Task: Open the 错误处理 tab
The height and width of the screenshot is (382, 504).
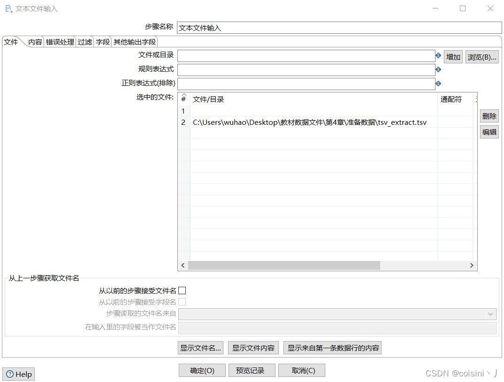Action: [60, 42]
